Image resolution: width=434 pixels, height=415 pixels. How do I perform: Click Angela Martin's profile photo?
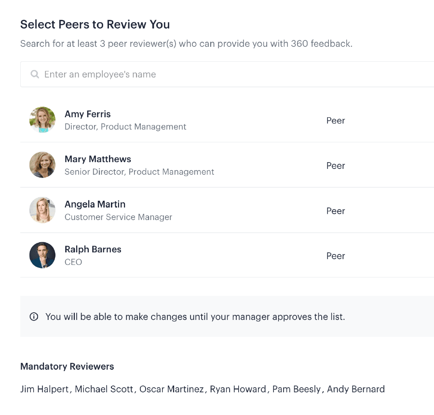(42, 210)
